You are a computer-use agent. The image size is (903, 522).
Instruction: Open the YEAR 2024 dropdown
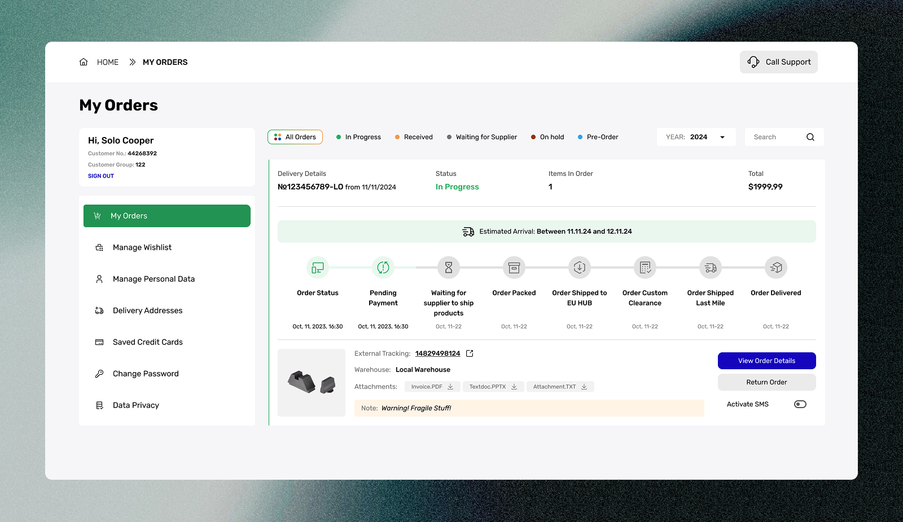(x=696, y=136)
